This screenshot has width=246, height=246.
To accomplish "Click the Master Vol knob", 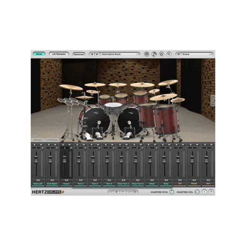I will [197, 192].
